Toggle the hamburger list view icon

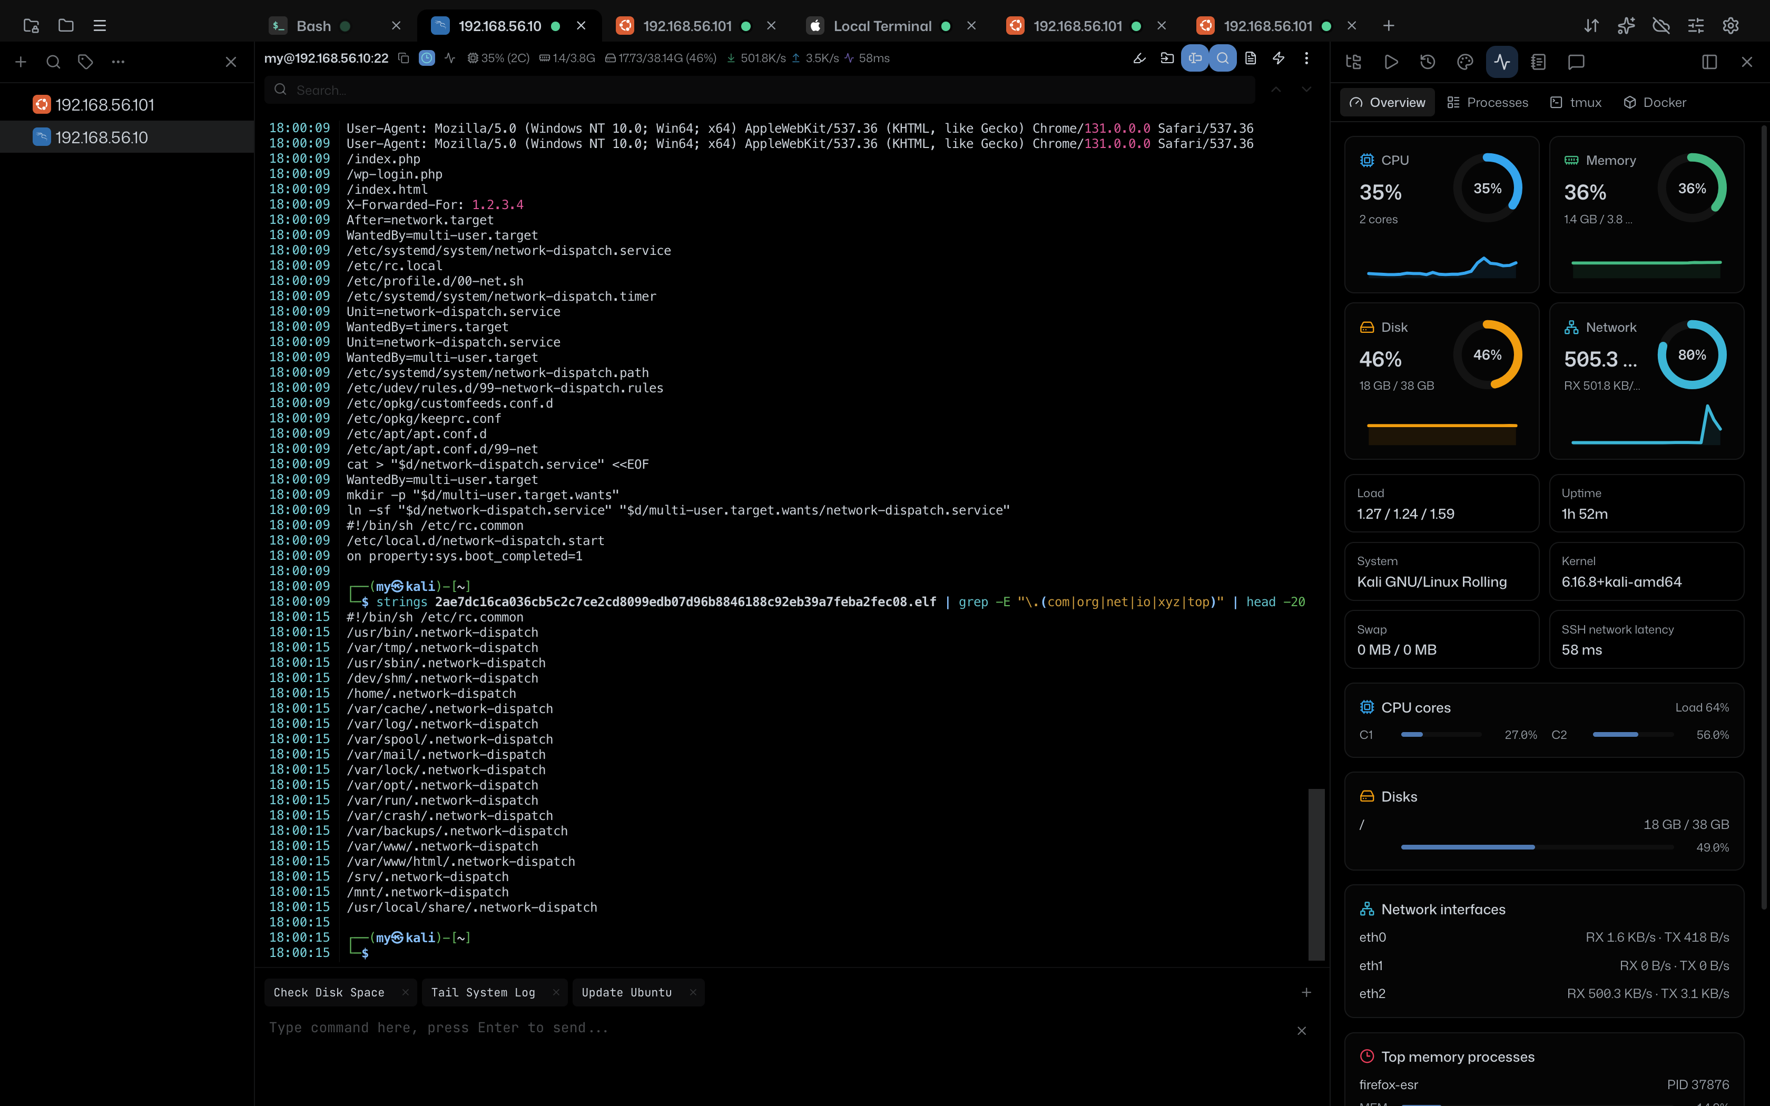[100, 26]
